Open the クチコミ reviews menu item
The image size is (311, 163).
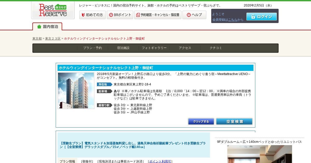click(216, 48)
